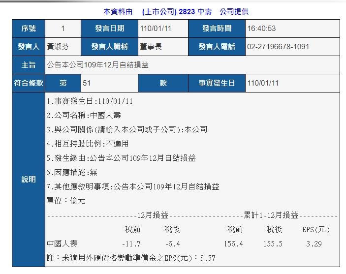The height and width of the screenshot is (274, 346).
Task: Click the title value 董事長
Action: pyautogui.click(x=151, y=47)
